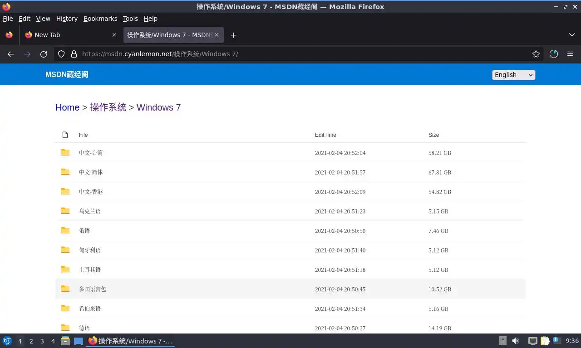581x348 pixels.
Task: Click folder icon for 希伯来语
Action: coord(65,308)
